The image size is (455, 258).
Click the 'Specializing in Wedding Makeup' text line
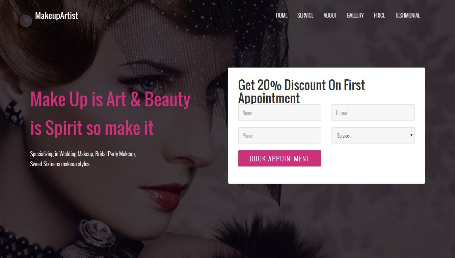(83, 154)
